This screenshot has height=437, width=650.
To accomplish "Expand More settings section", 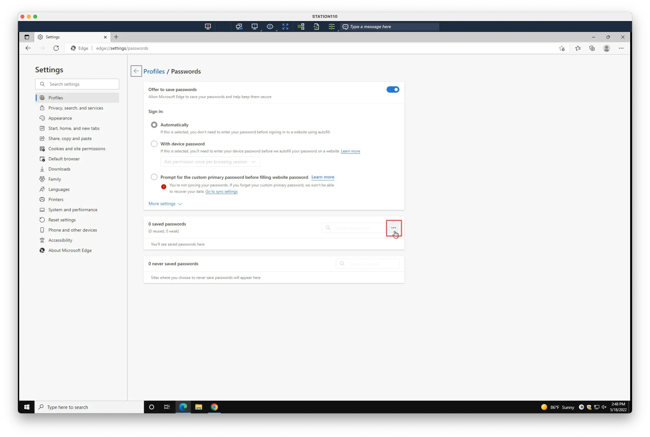I will [x=165, y=204].
